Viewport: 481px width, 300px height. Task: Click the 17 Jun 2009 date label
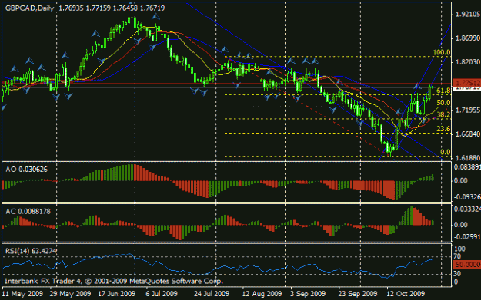click(116, 294)
